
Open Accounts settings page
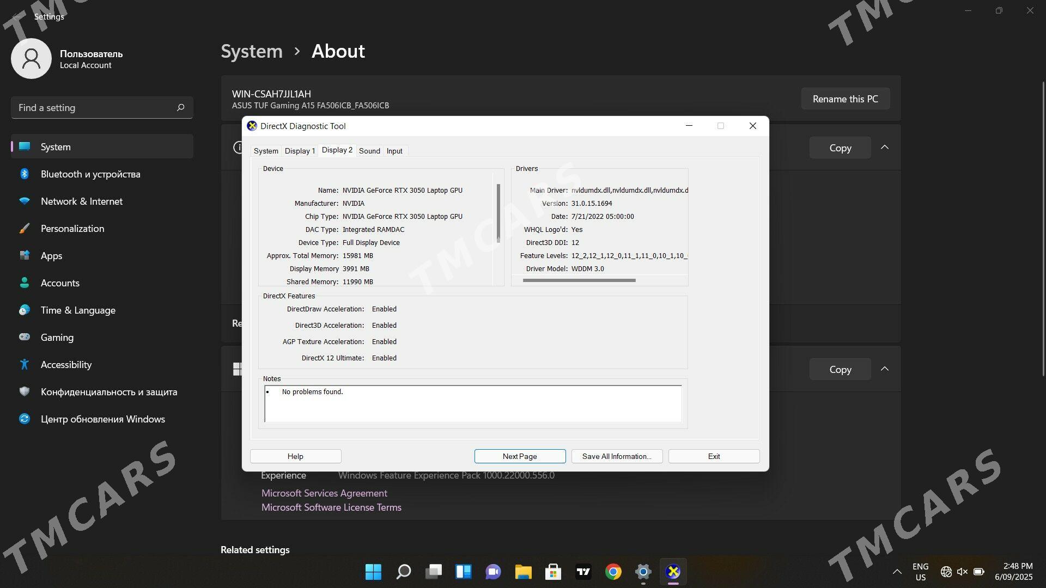[102, 283]
